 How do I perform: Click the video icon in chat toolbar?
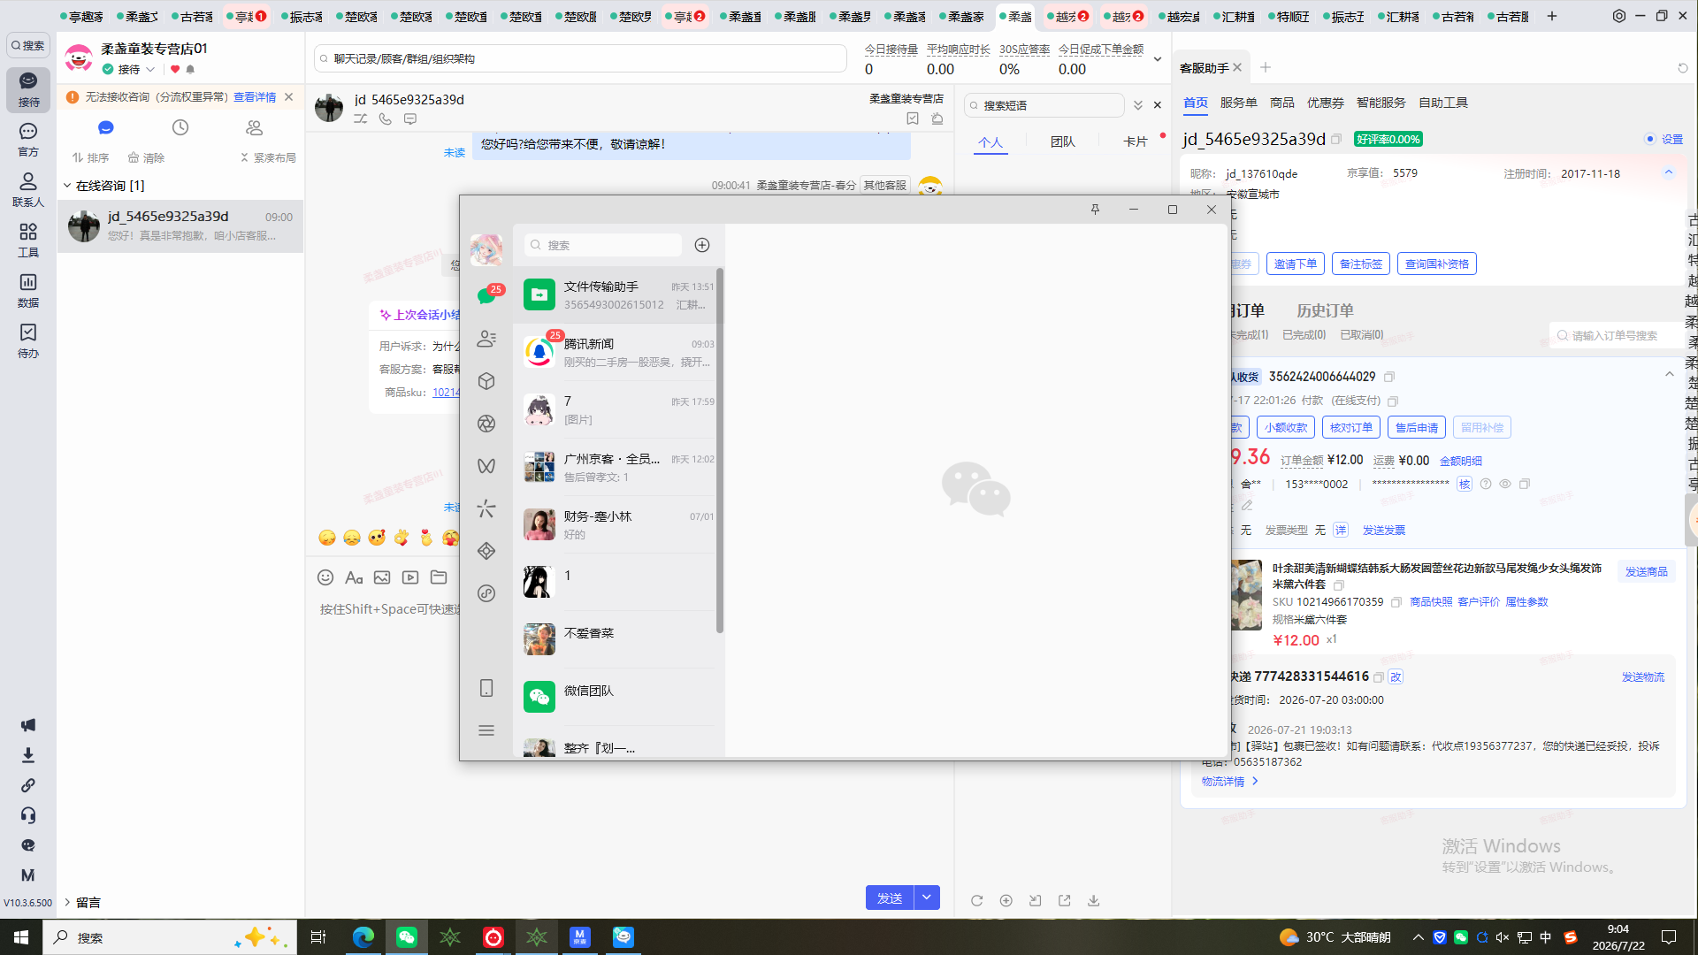(410, 577)
